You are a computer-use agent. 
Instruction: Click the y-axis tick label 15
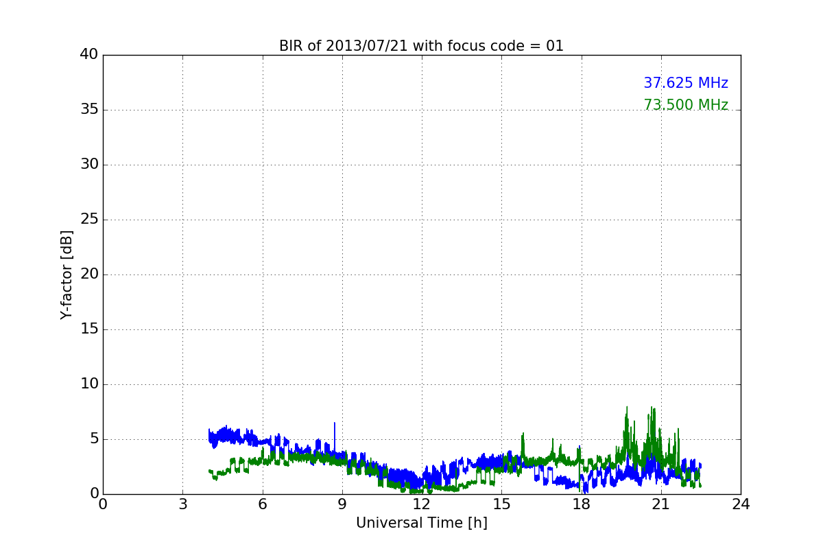click(x=88, y=329)
